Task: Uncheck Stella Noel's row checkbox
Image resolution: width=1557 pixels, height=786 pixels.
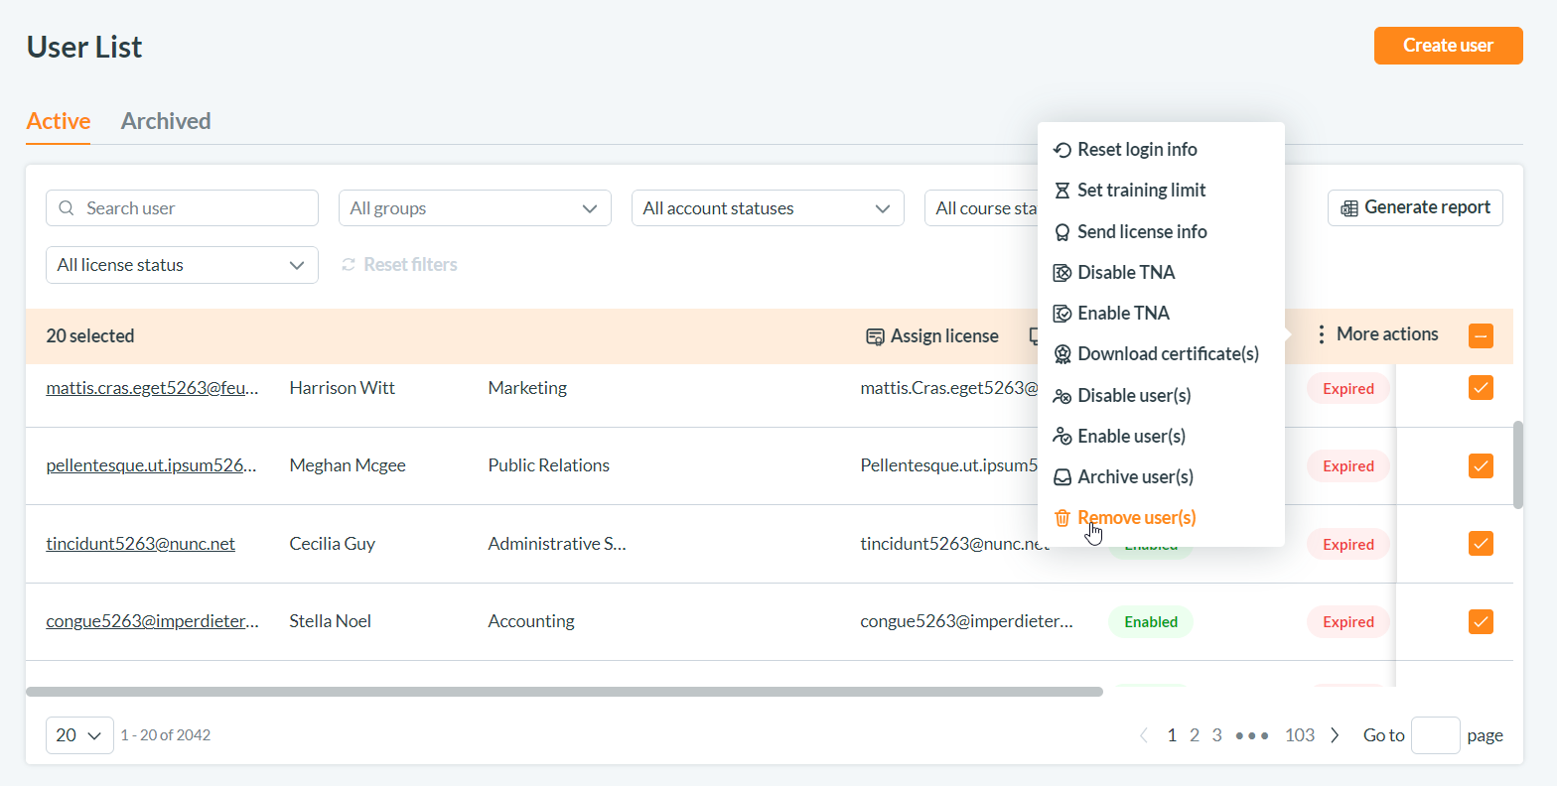Action: 1480,622
